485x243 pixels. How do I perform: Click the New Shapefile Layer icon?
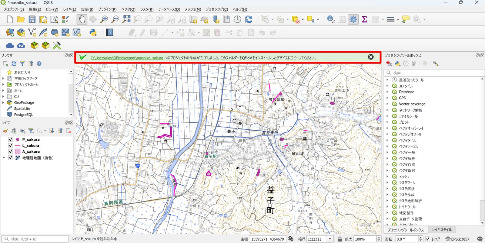32,32
